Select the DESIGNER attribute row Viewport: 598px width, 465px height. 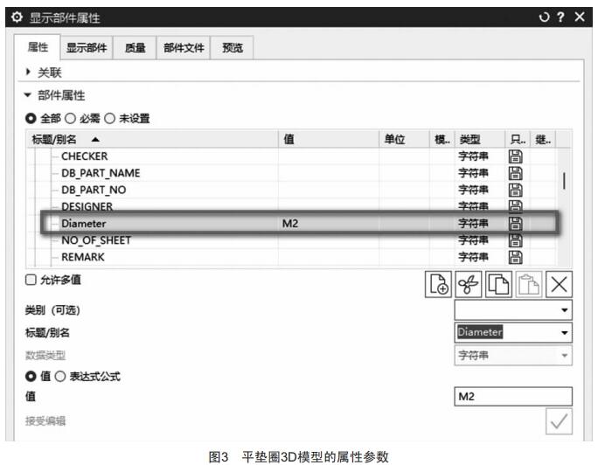pyautogui.click(x=292, y=205)
